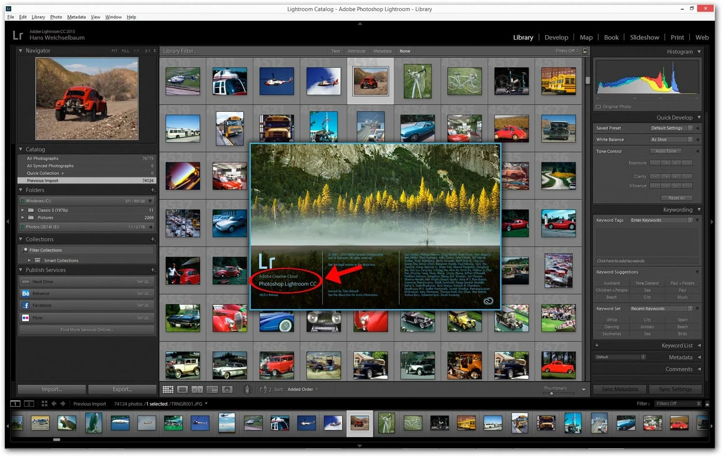Decrease Exposure with double left arrow

655,163
